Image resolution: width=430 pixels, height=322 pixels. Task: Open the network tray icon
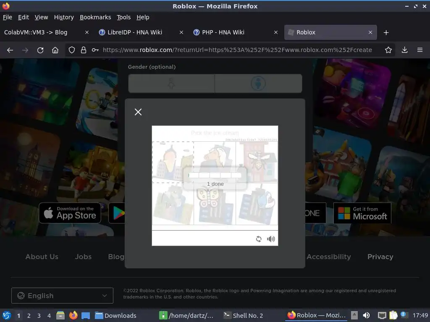[x=382, y=315]
